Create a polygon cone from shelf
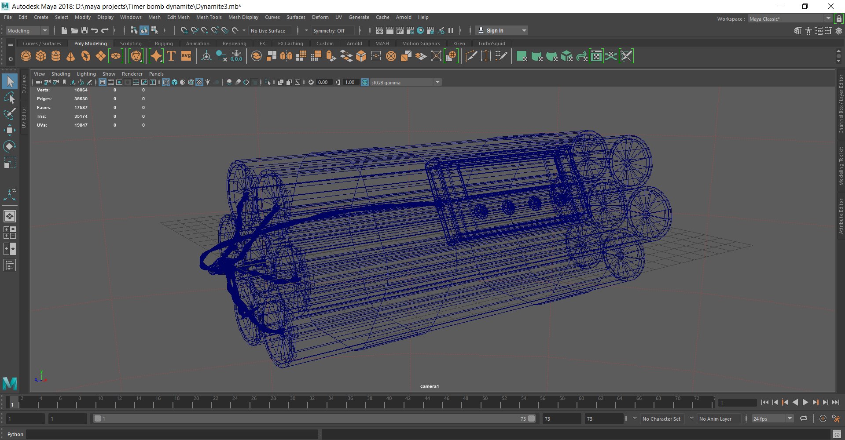The width and height of the screenshot is (845, 440). (70, 56)
